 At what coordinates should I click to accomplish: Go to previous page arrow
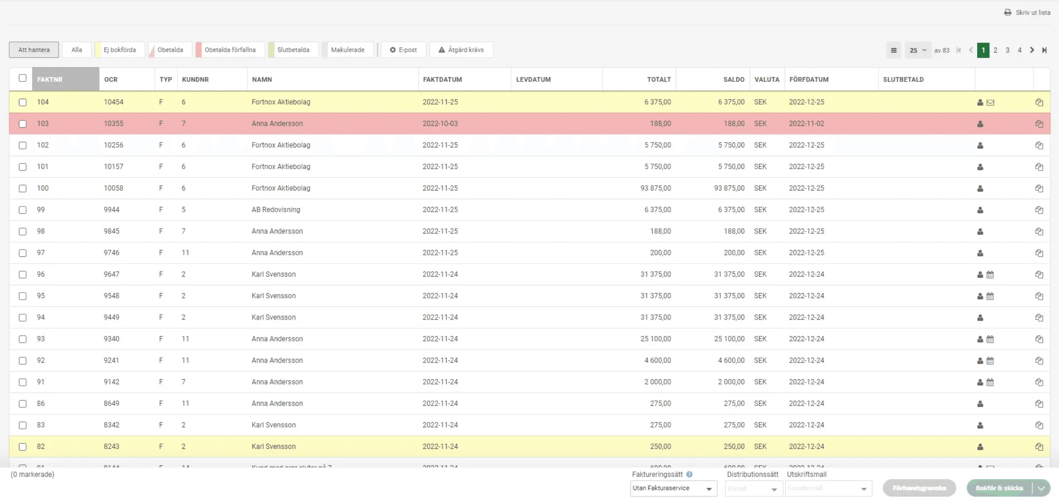point(971,50)
